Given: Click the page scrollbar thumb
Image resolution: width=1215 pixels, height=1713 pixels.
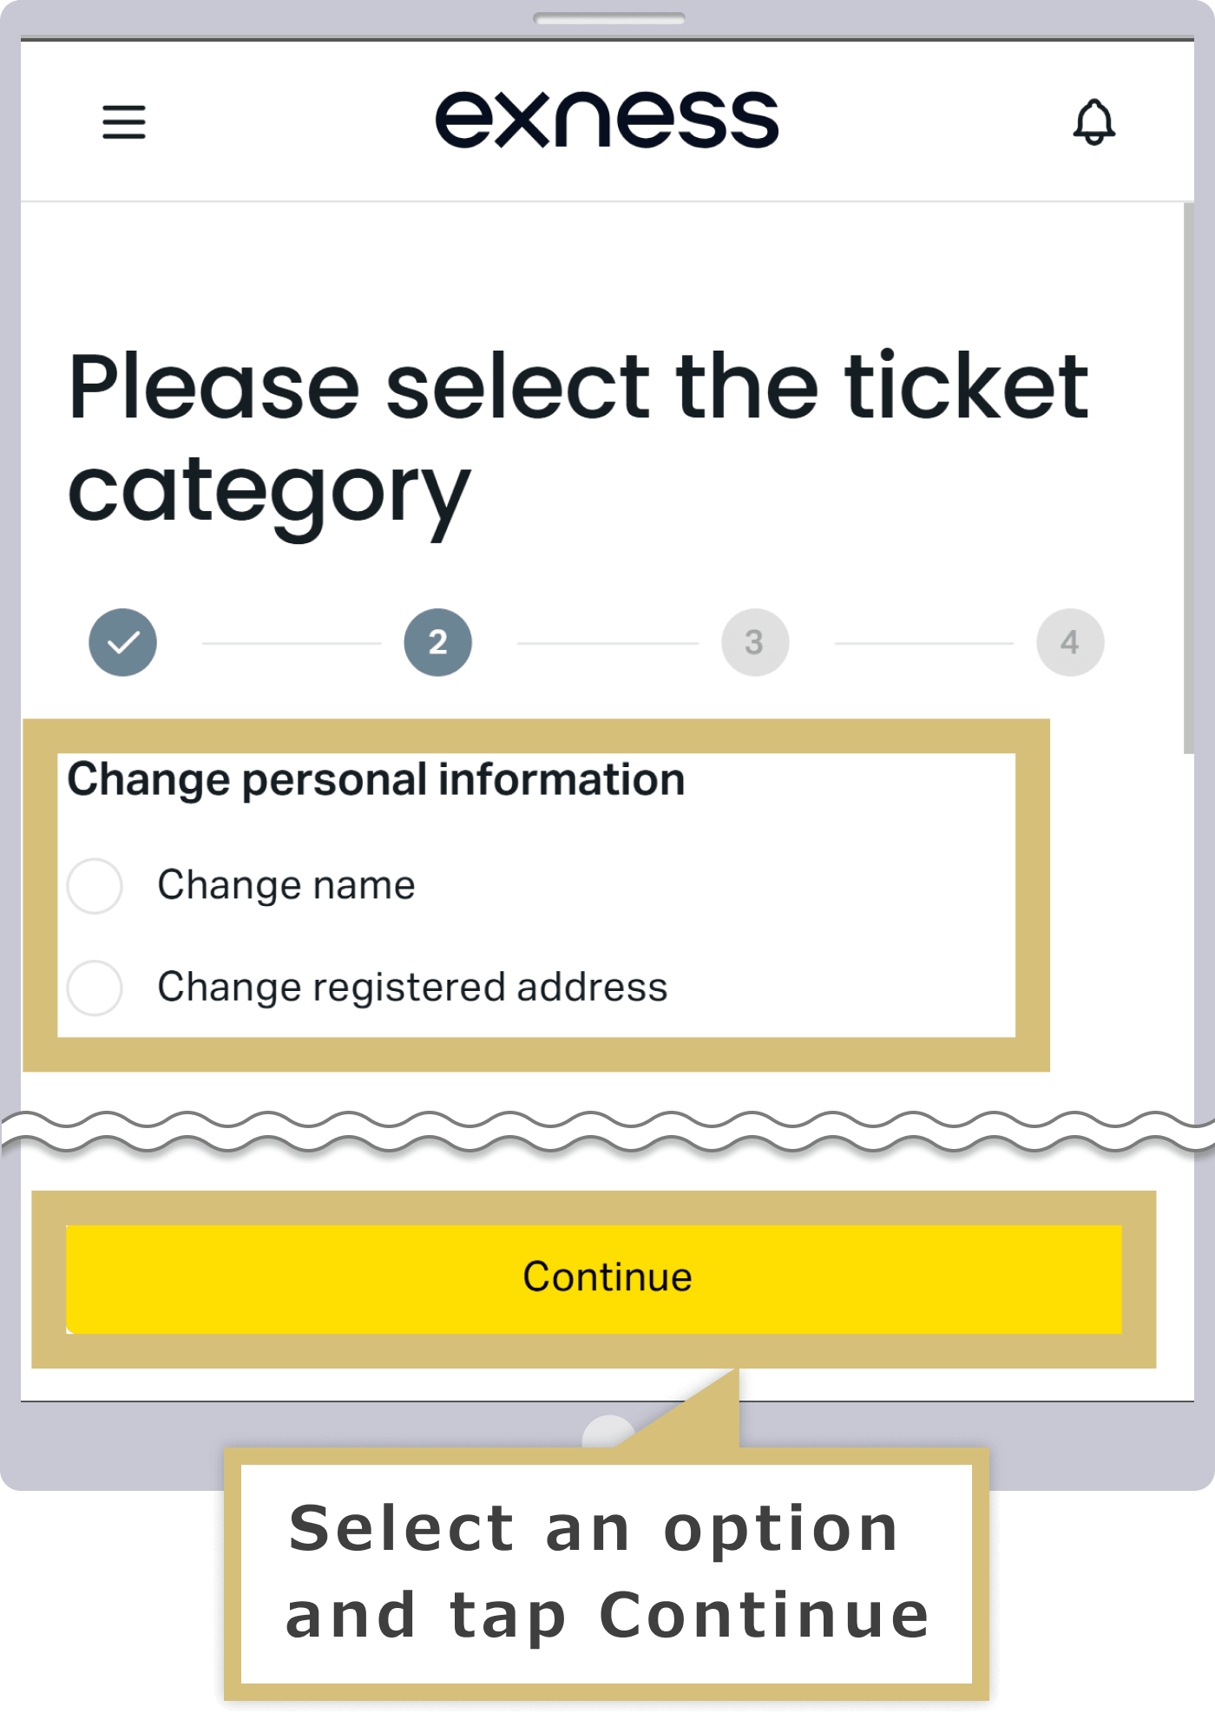Looking at the screenshot, I should click(x=1188, y=478).
